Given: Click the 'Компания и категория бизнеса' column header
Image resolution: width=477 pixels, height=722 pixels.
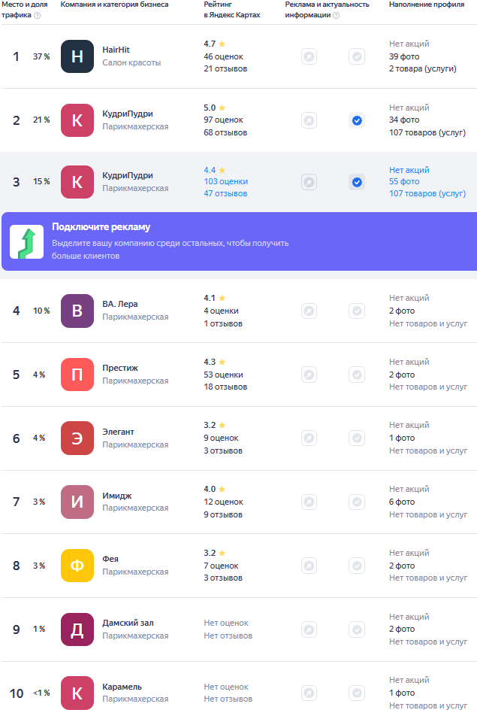Looking at the screenshot, I should pos(114,5).
